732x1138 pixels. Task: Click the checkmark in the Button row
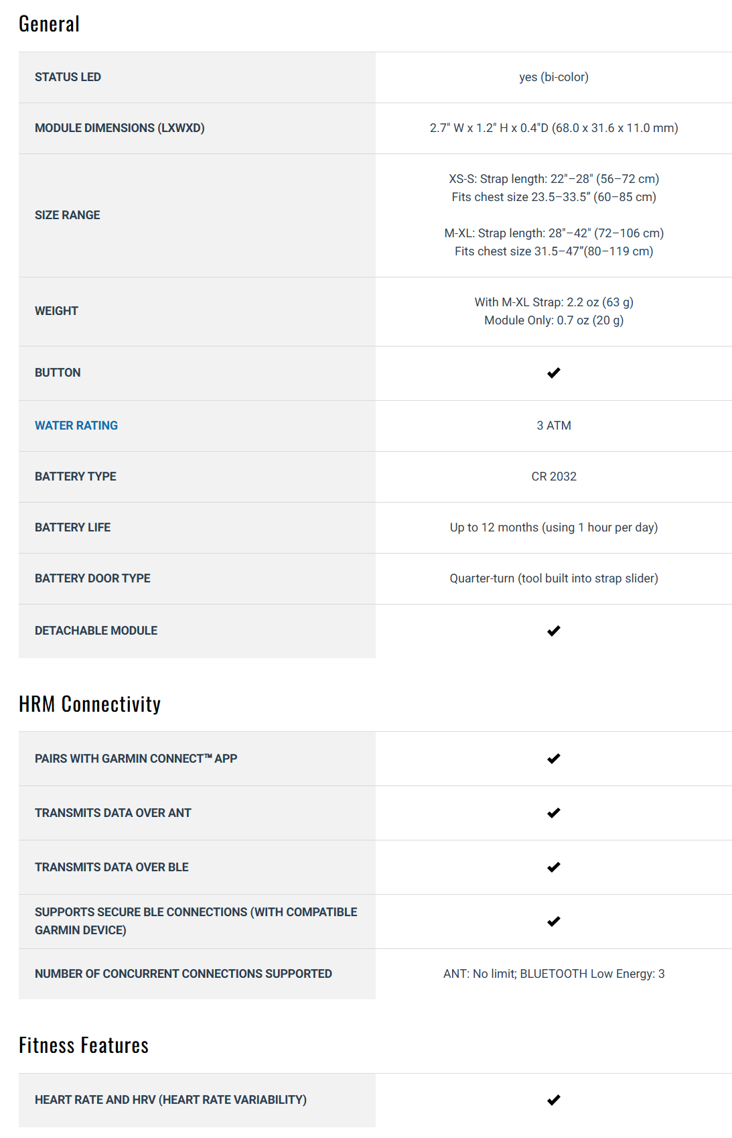tap(553, 373)
